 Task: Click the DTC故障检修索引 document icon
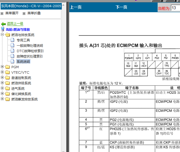tap(13, 51)
